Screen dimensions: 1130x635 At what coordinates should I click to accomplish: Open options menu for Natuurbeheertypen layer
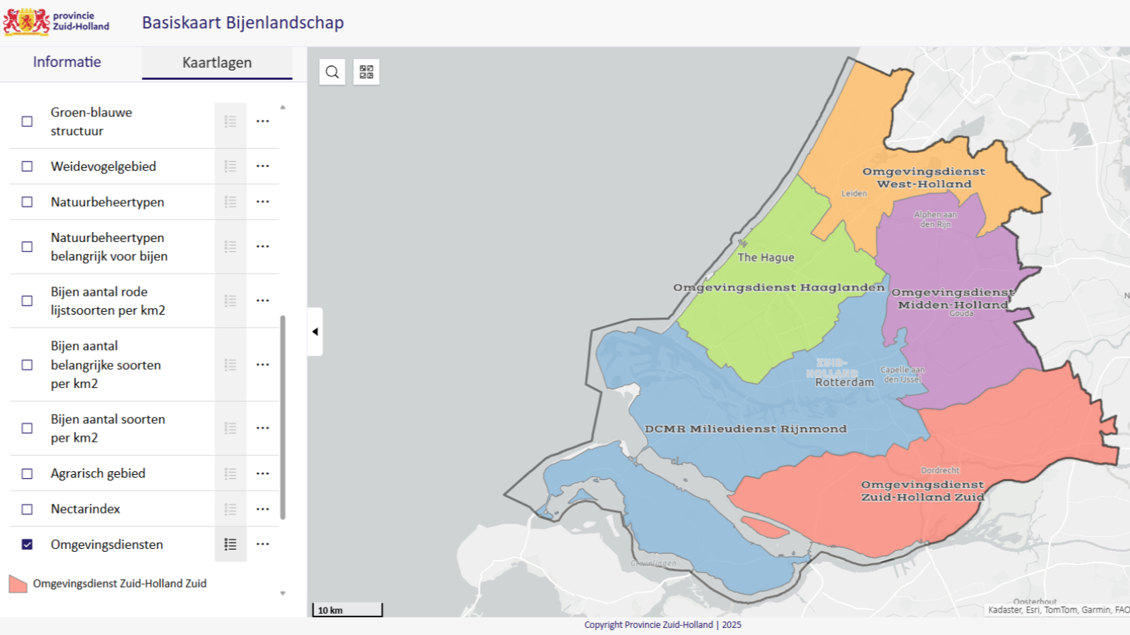(x=263, y=202)
